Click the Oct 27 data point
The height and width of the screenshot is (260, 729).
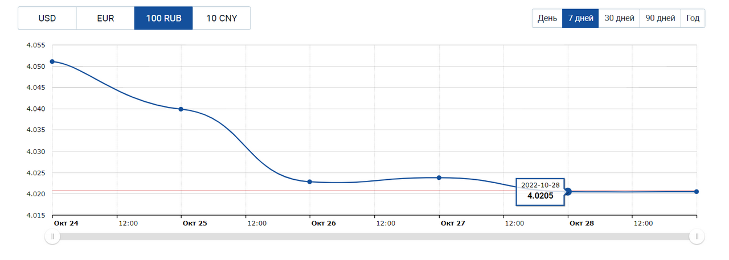pos(439,178)
